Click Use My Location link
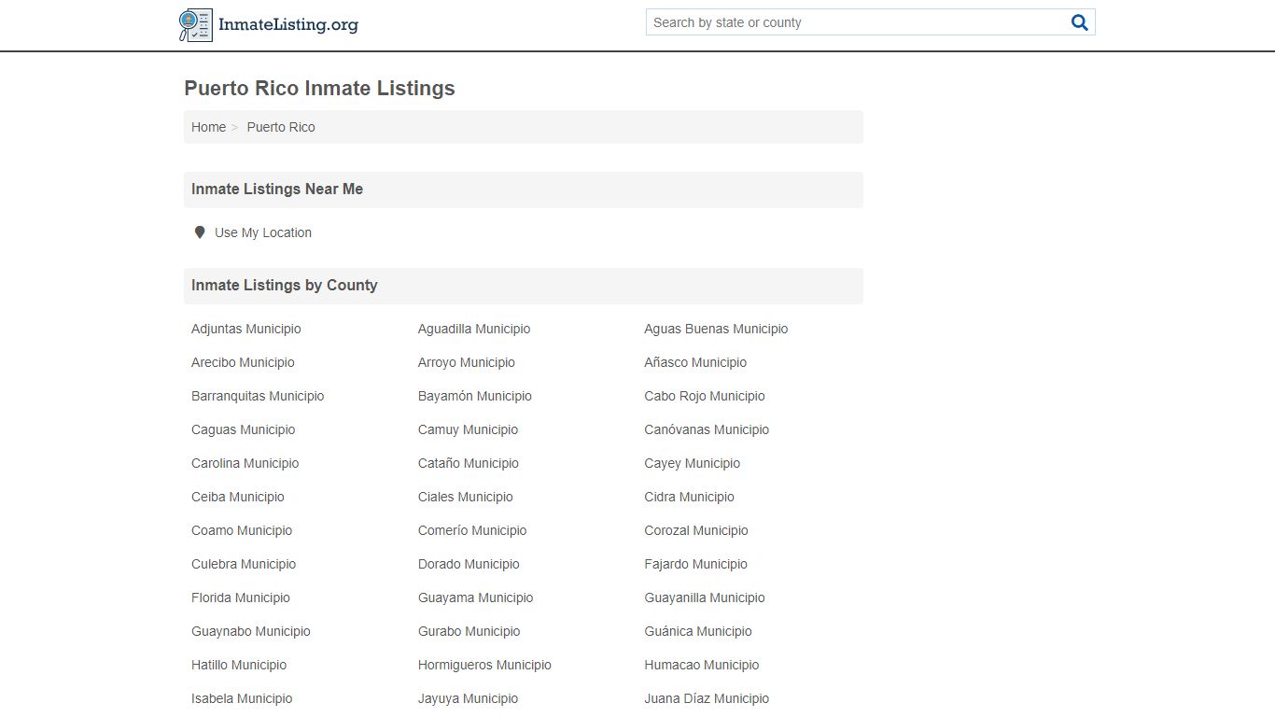The width and height of the screenshot is (1275, 717). [x=263, y=232]
